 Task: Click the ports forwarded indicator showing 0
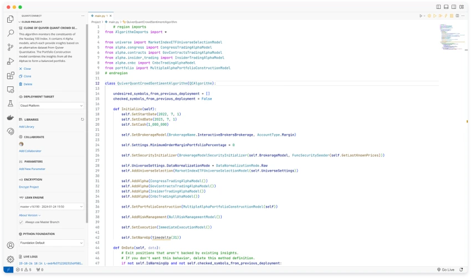[40, 270]
